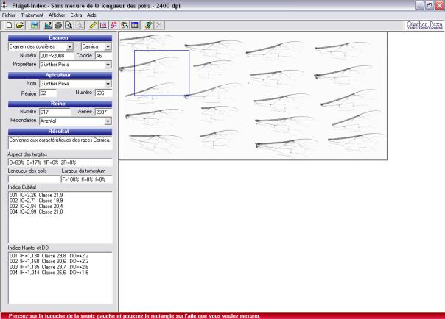
Task: Click the Colonie input field
Action: 102,55
